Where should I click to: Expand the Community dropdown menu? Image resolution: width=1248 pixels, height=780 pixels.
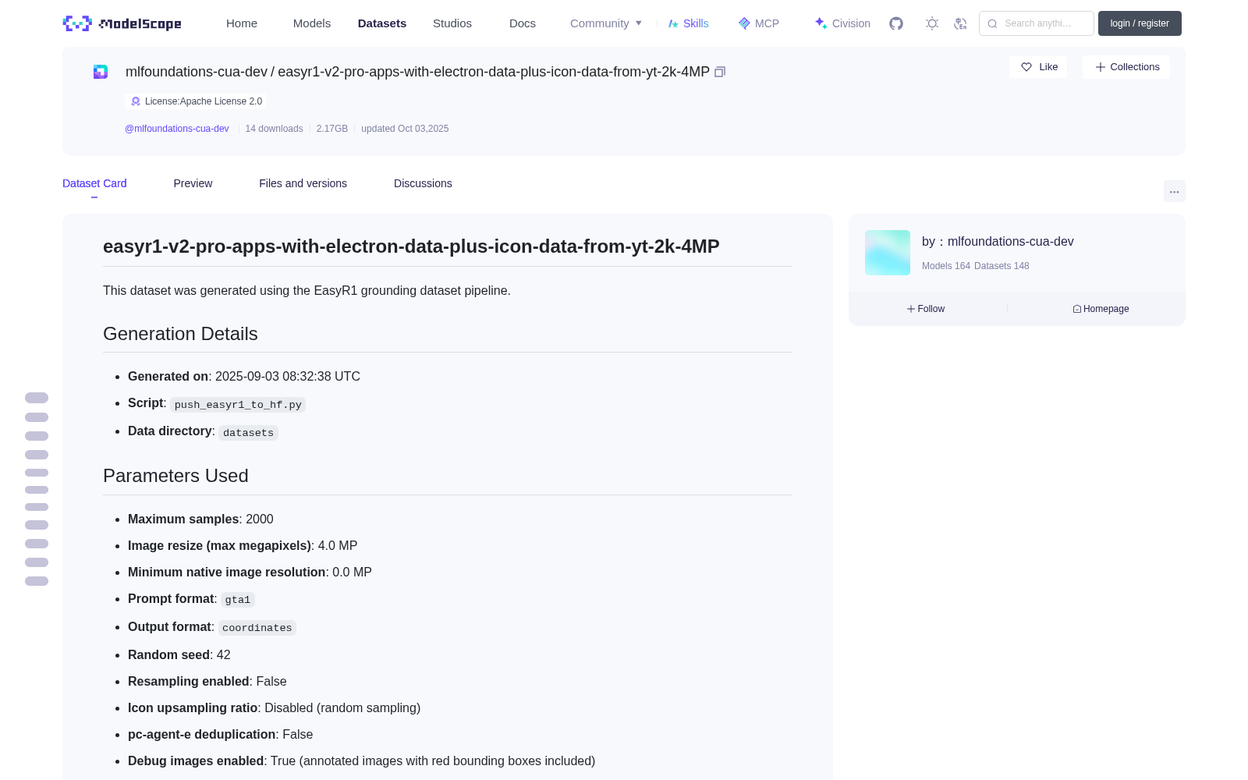[x=606, y=23]
